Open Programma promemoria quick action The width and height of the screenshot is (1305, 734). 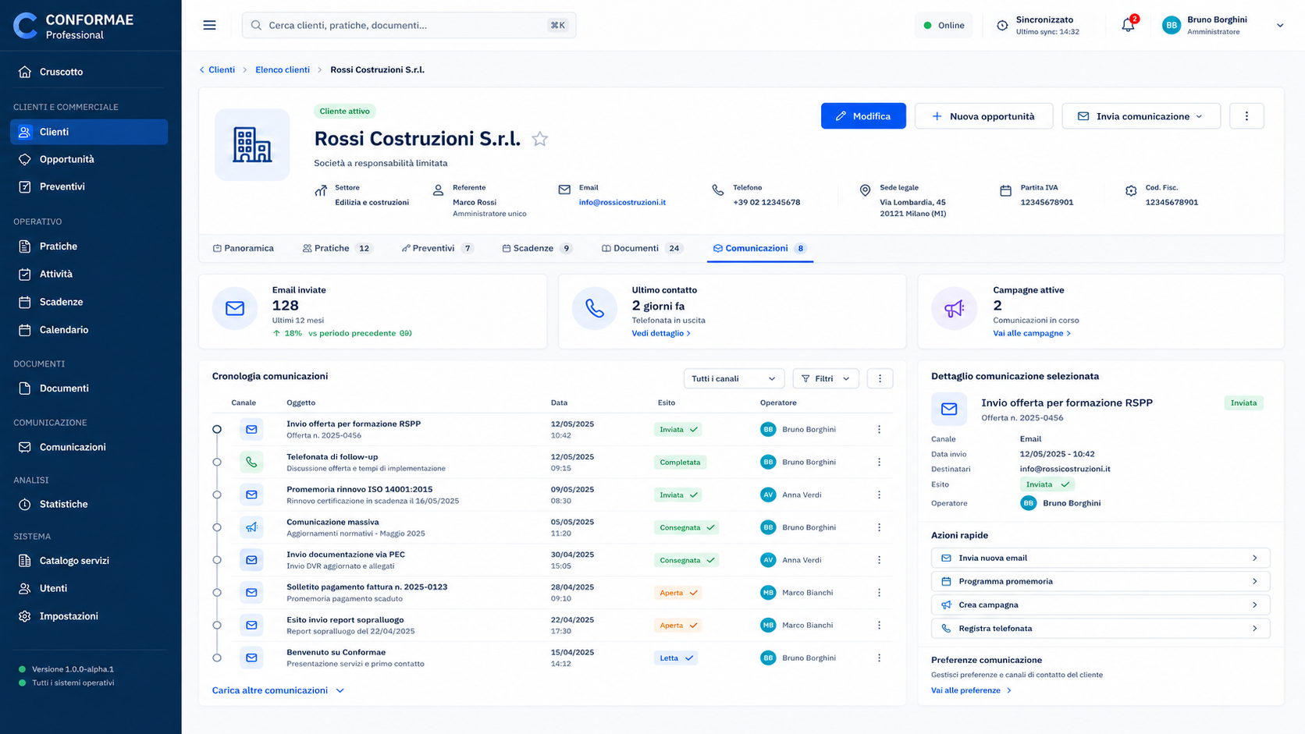click(1101, 582)
